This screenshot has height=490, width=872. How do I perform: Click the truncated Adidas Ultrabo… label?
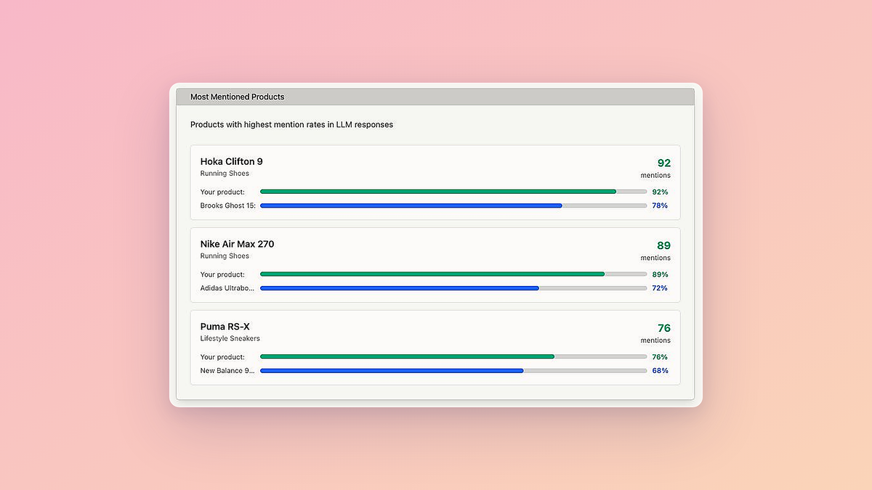[x=227, y=289]
